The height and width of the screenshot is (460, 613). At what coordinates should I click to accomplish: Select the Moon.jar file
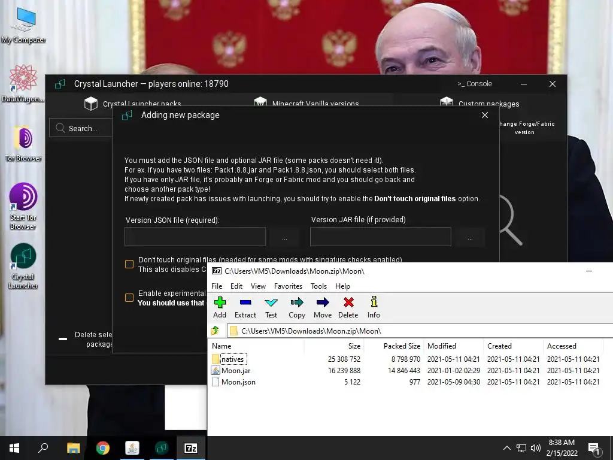click(x=236, y=370)
